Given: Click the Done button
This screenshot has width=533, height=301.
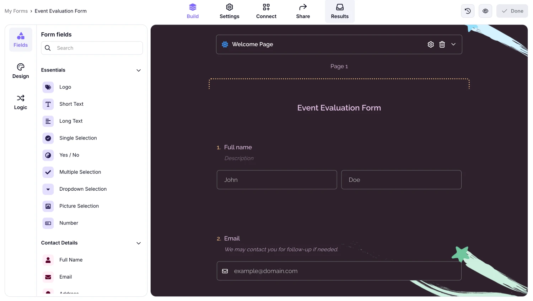Looking at the screenshot, I should [512, 11].
